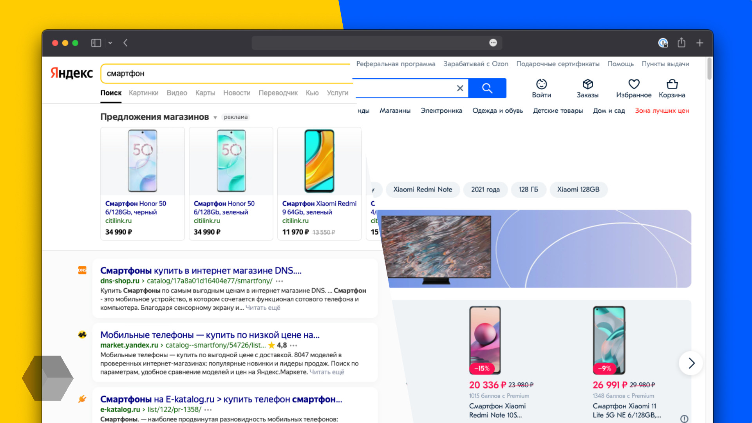Open more options dots for e-katalog.ru result
This screenshot has width=752, height=423.
click(208, 410)
